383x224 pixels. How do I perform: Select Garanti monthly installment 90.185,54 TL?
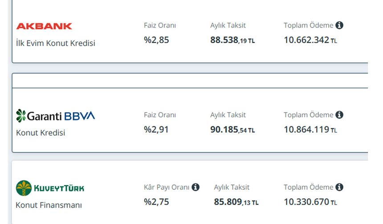click(232, 130)
